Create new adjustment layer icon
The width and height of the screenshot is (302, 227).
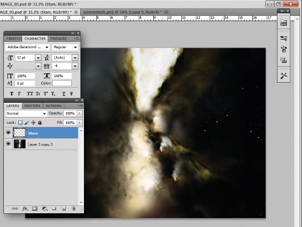(44, 208)
